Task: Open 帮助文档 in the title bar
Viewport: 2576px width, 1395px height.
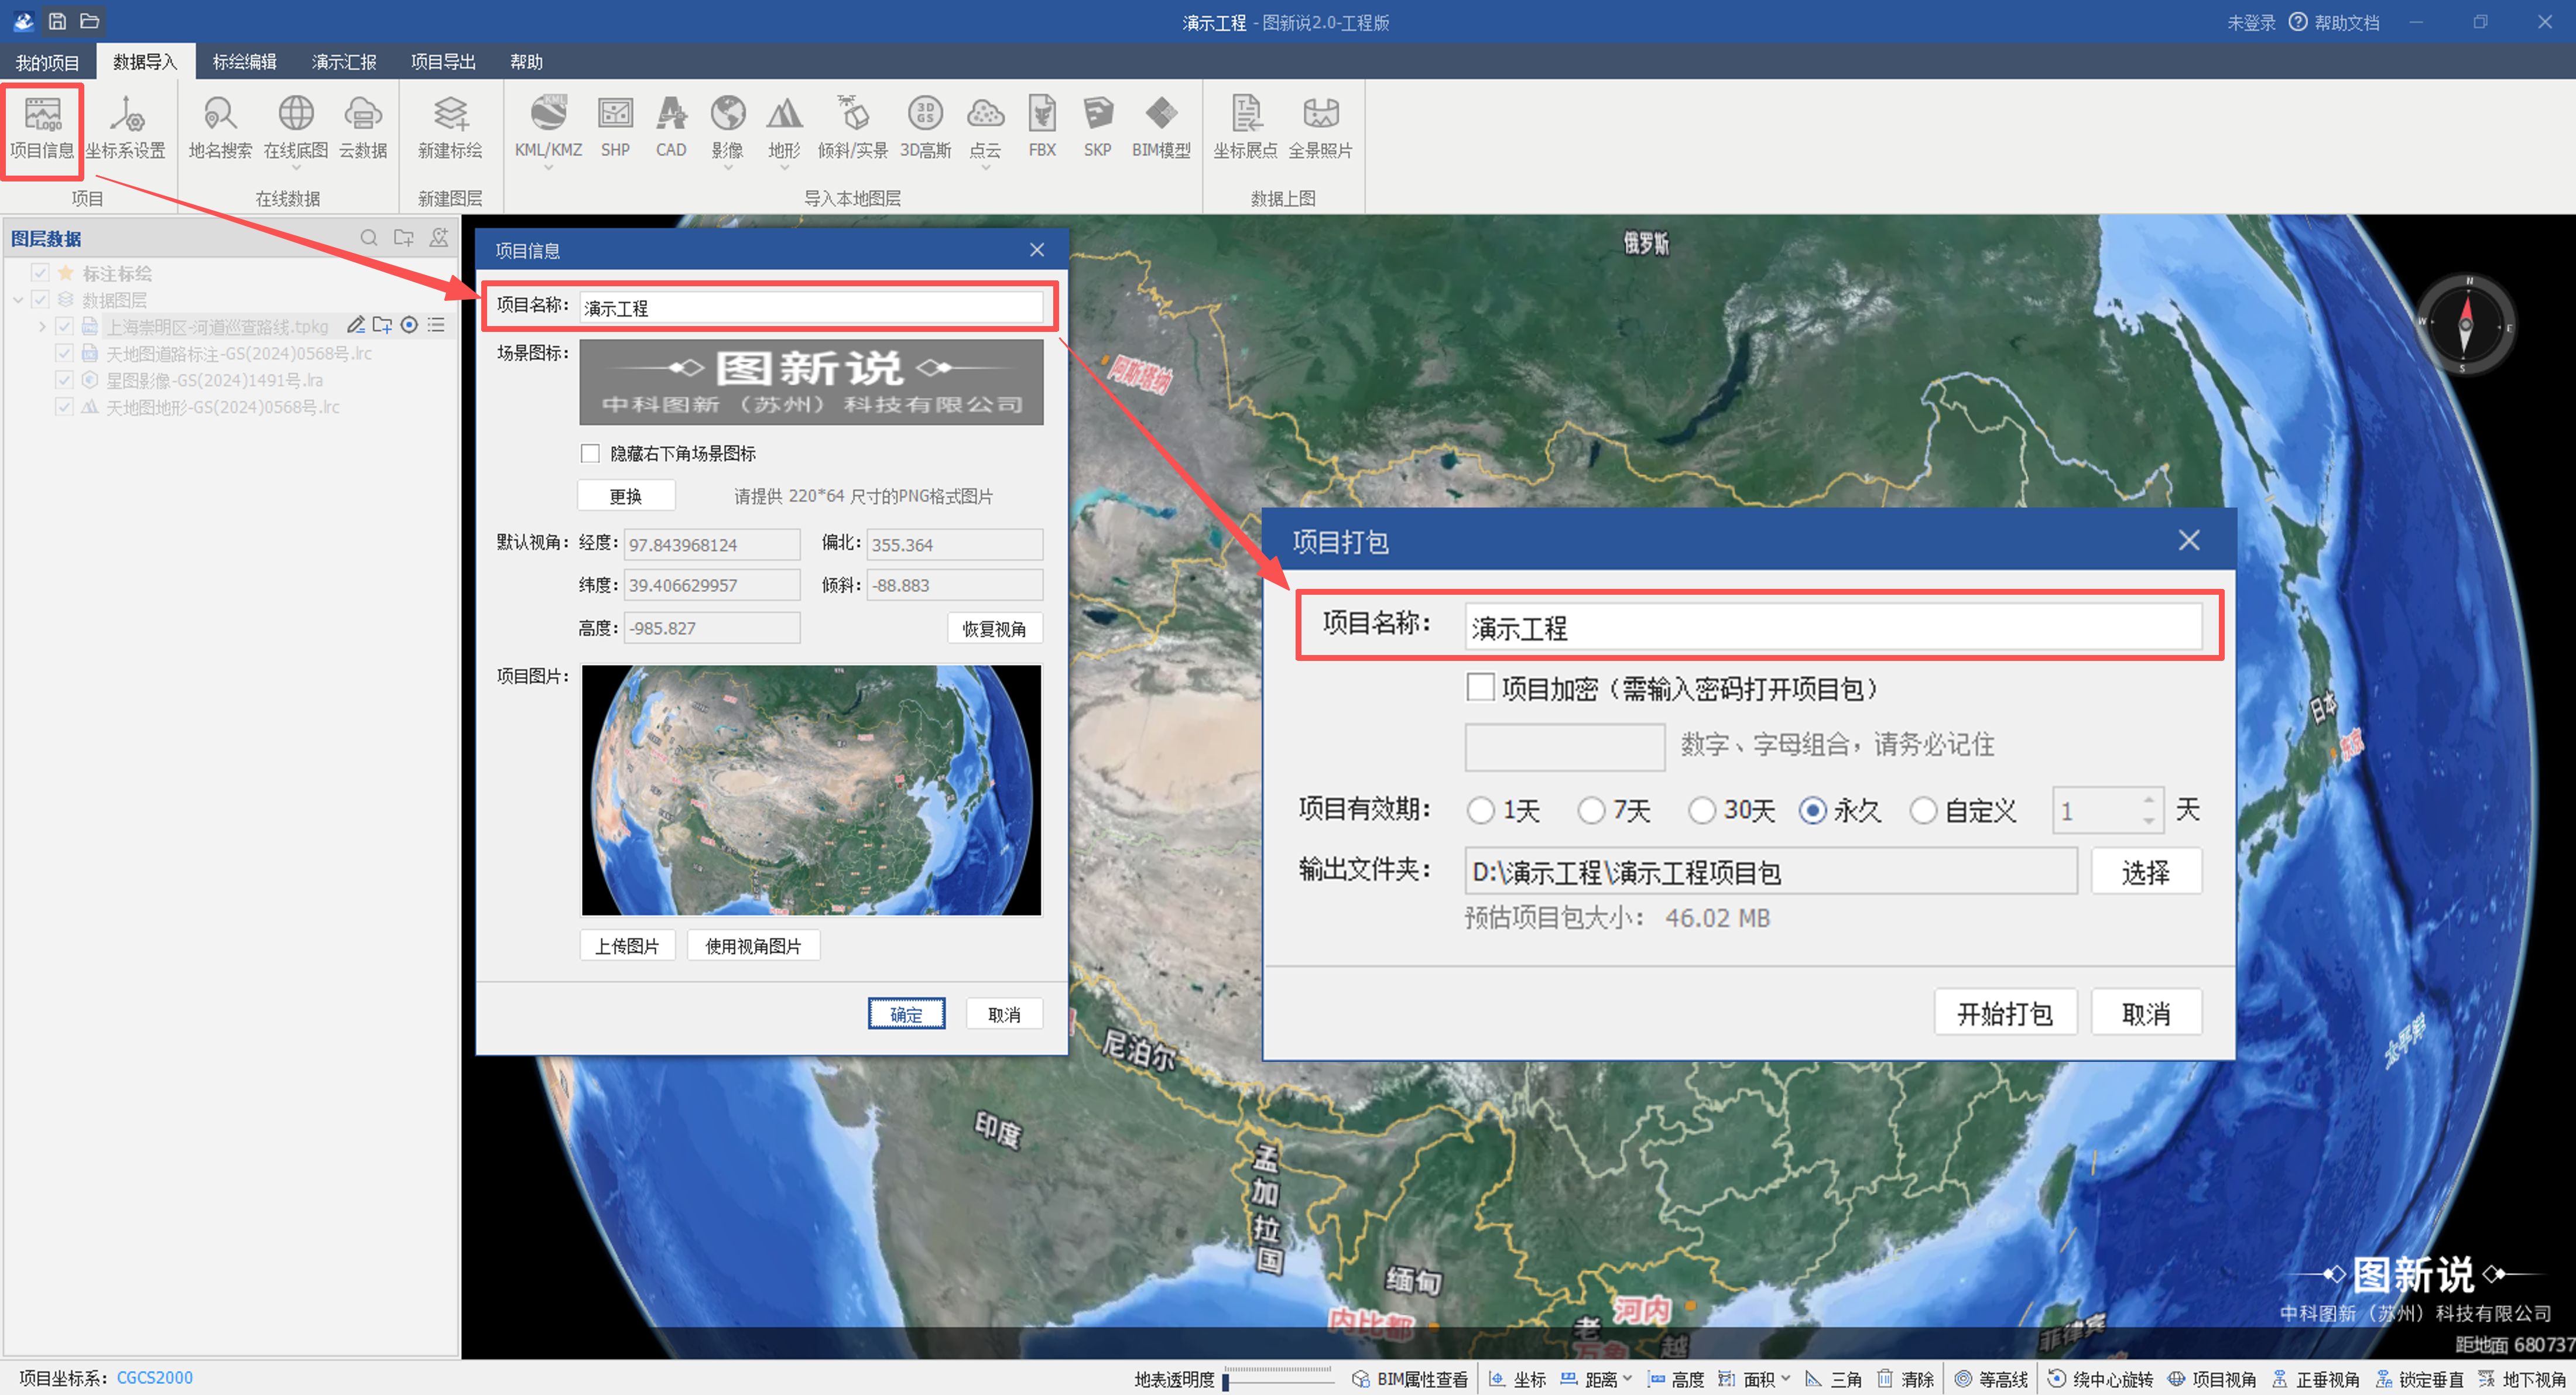Action: [2334, 22]
